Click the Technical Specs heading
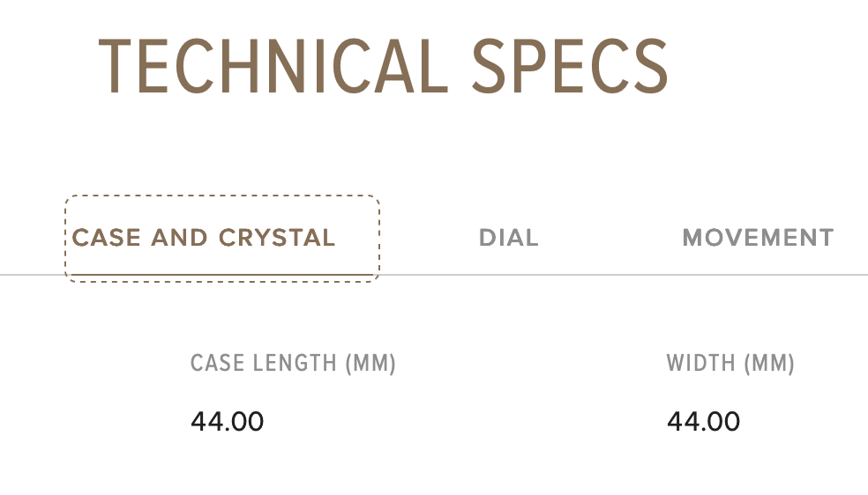Image resolution: width=868 pixels, height=495 pixels. (x=382, y=68)
